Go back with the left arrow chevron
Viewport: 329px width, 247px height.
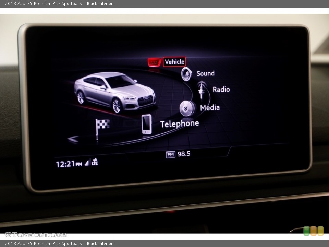[73, 139]
